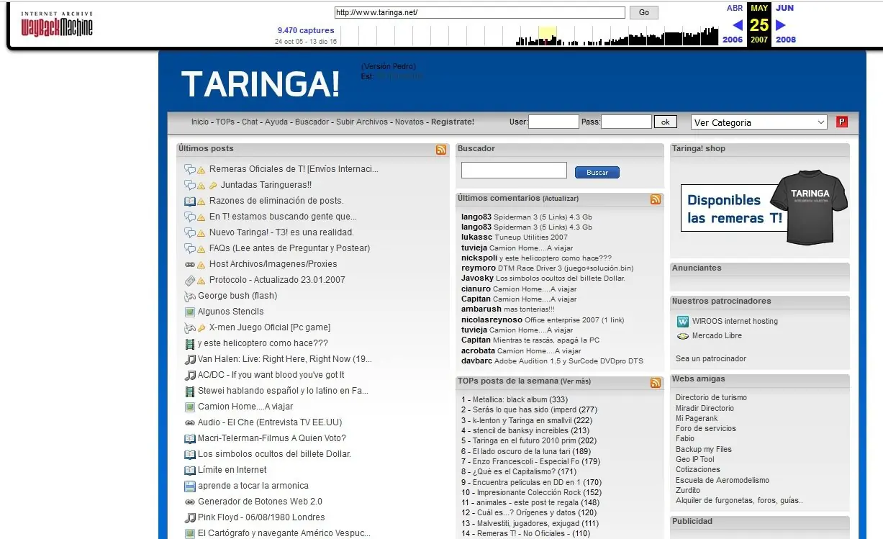
Task: Click Sea un patrocinador link
Action: [x=711, y=358]
